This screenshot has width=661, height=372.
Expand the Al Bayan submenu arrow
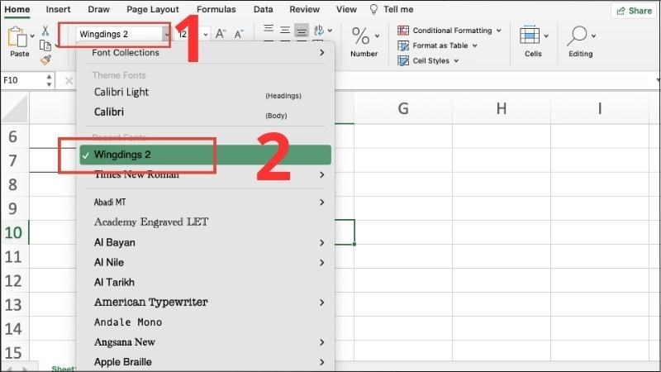[x=322, y=243]
